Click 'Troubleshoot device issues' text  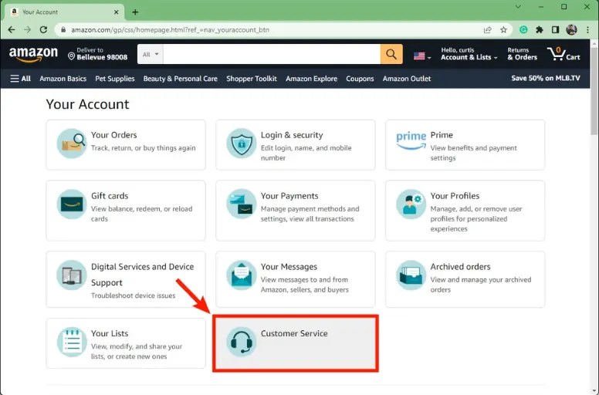pos(134,295)
